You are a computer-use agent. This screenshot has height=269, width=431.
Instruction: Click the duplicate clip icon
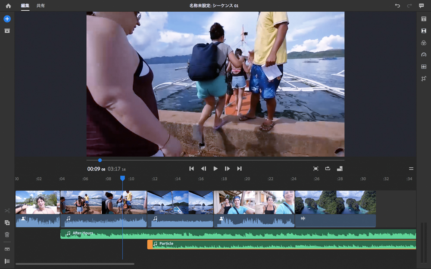[x=7, y=223]
